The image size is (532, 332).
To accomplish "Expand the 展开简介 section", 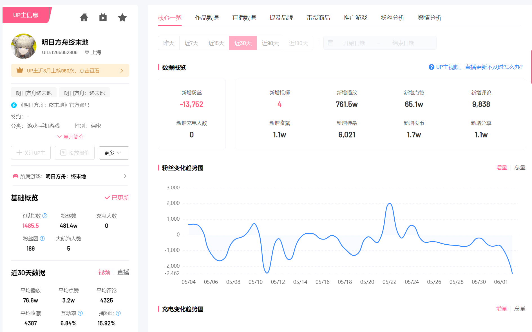I will (70, 137).
